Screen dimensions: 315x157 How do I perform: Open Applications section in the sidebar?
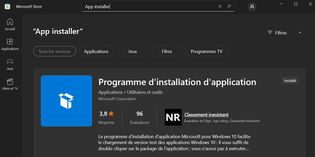[10, 44]
